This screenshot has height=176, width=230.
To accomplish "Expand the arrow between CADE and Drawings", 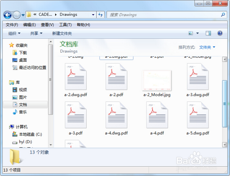I will click(56, 15).
